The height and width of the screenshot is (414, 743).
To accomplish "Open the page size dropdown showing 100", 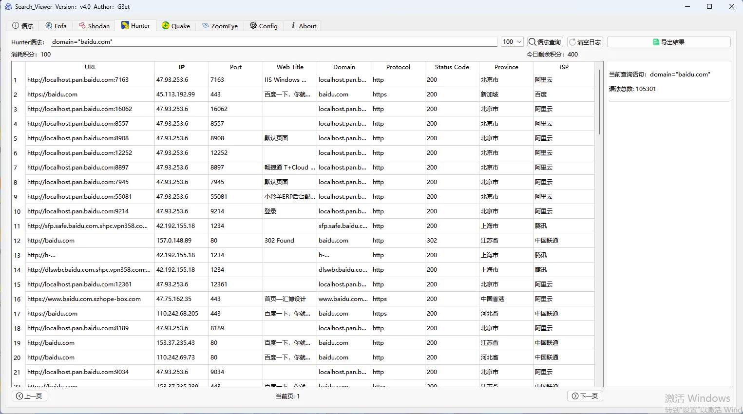I will click(513, 42).
